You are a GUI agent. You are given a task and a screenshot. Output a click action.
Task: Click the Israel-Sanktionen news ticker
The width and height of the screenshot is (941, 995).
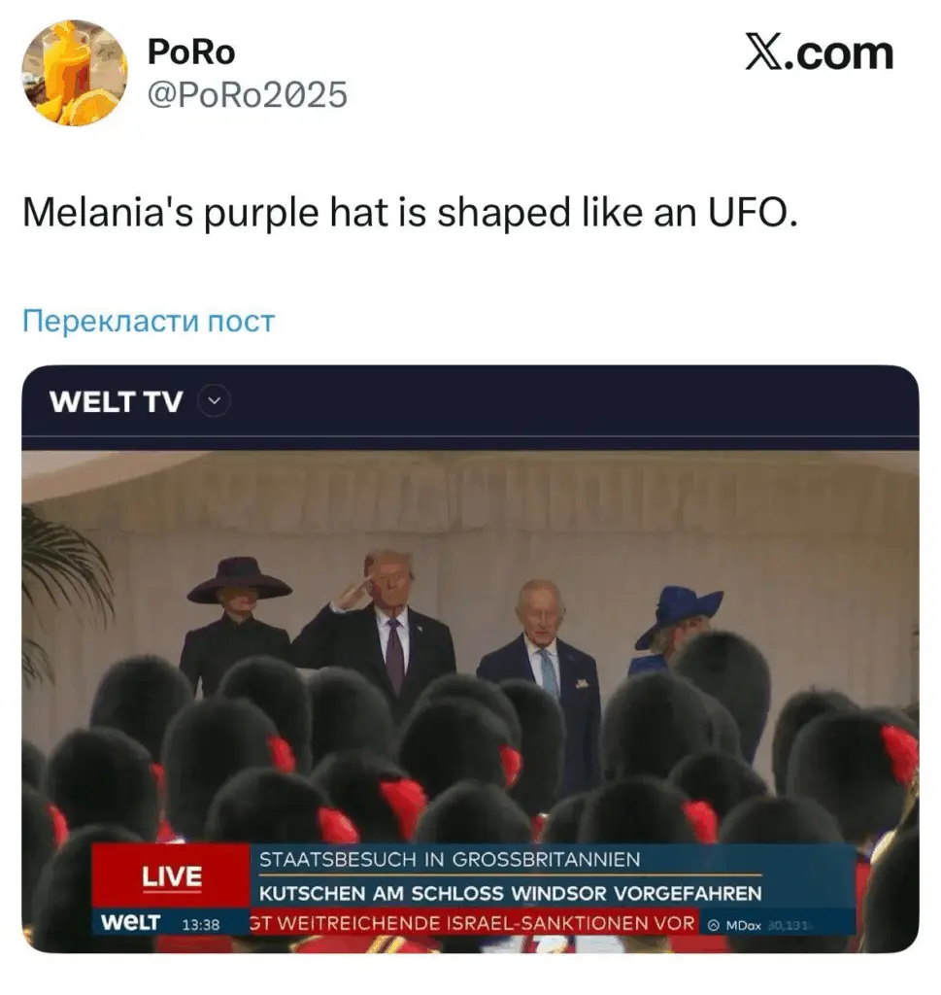click(x=474, y=923)
